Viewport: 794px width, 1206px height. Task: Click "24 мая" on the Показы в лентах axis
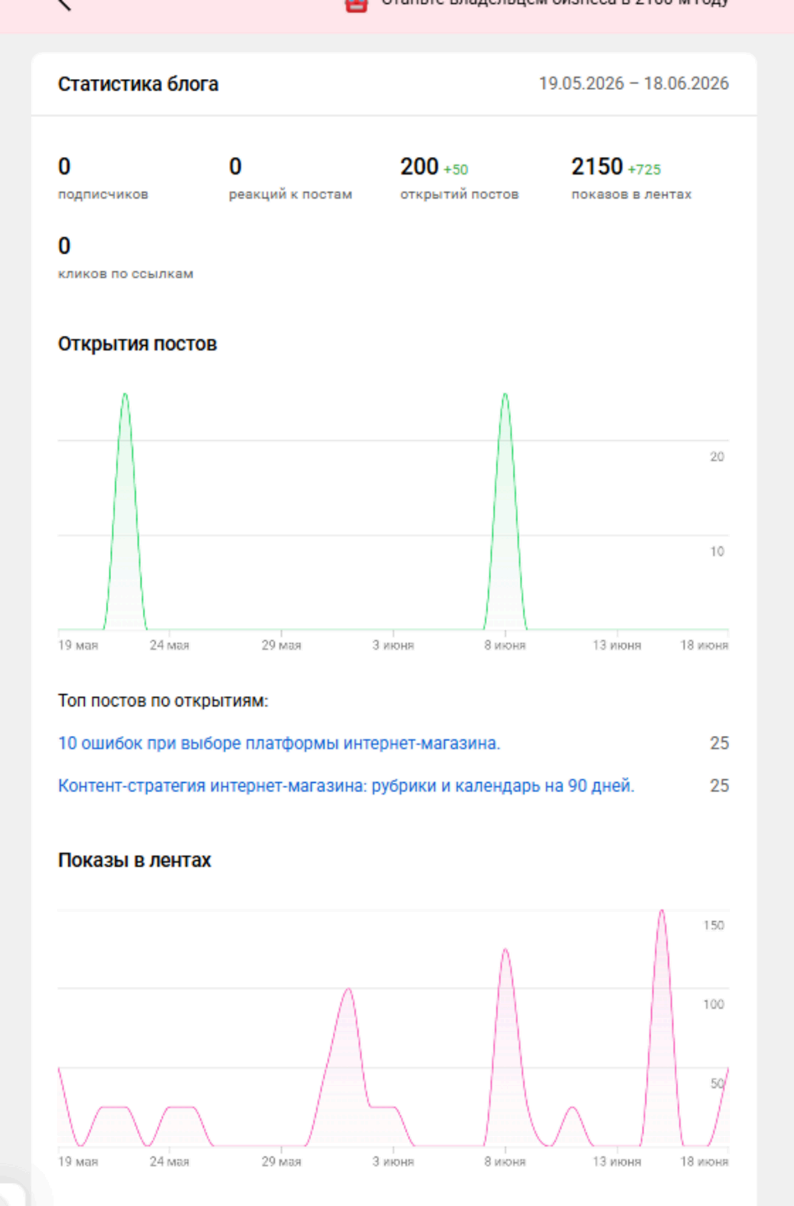(169, 1162)
